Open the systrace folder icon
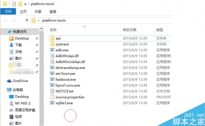Screen dimensions: 205x126 [x=52, y=44]
